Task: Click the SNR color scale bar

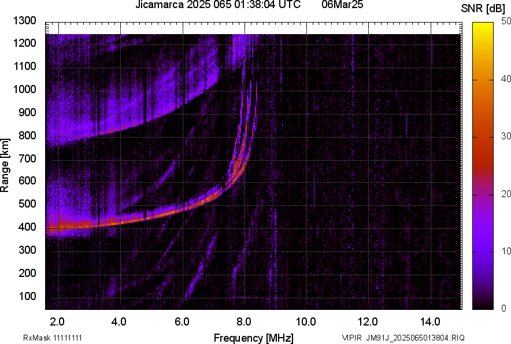Action: pos(483,166)
